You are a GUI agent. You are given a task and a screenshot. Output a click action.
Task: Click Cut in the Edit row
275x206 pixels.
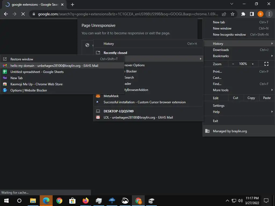coord(236,98)
